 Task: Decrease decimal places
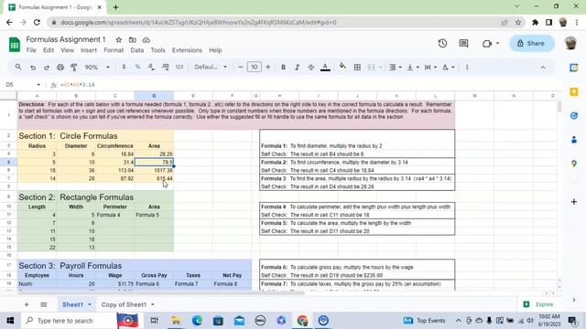pos(151,67)
